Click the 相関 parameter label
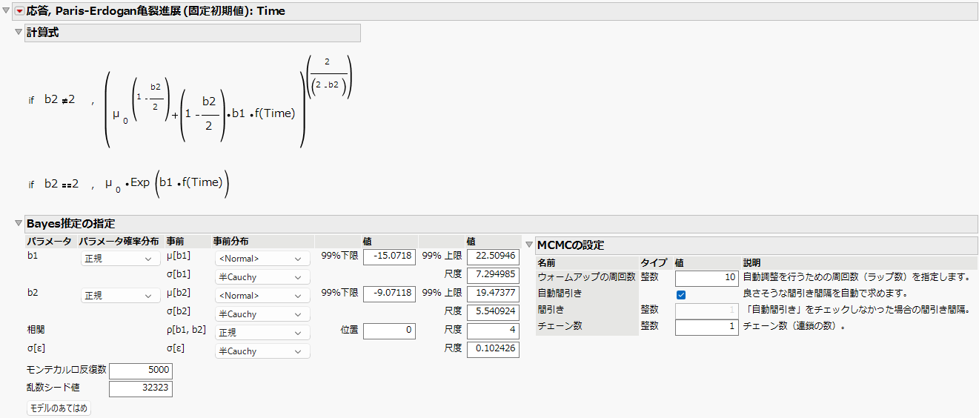This screenshot has height=418, width=979. [x=36, y=329]
